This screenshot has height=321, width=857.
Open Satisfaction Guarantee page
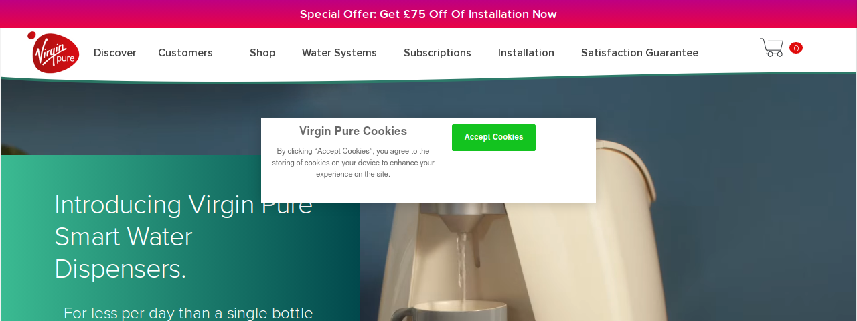tap(639, 53)
